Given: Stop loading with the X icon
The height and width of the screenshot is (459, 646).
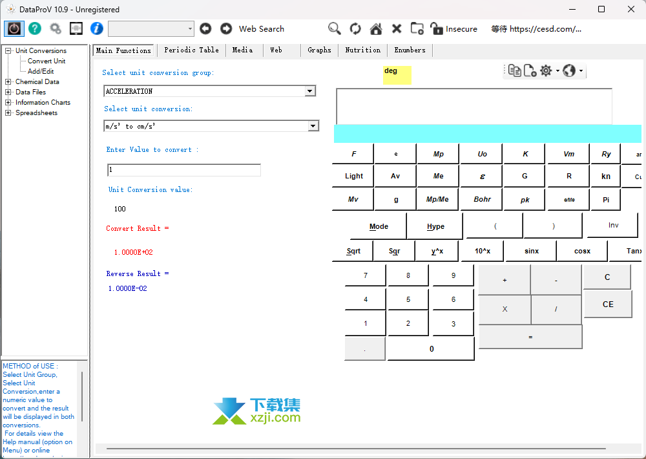Looking at the screenshot, I should point(397,28).
